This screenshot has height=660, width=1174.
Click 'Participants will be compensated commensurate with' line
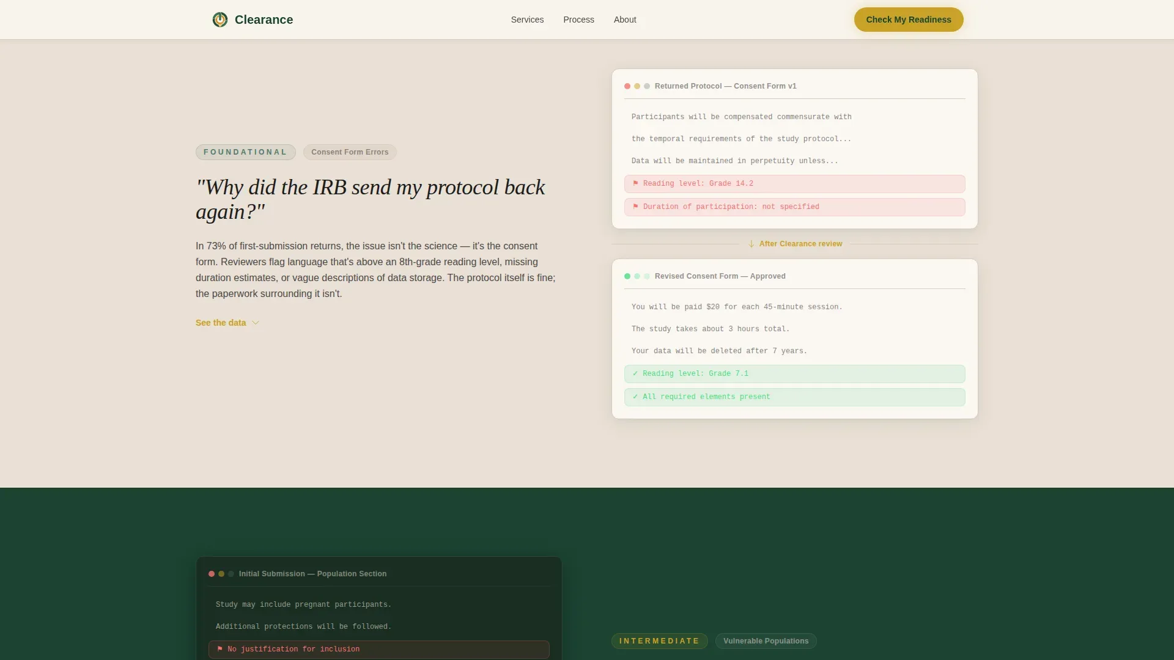[x=741, y=117]
